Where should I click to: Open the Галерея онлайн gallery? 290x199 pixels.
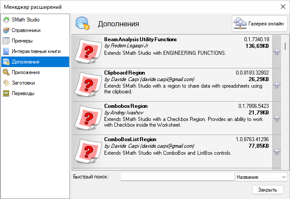pos(260,24)
